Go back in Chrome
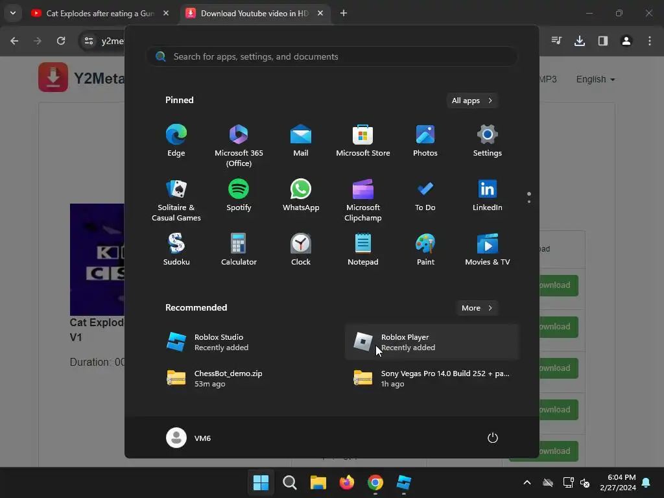Screen dimensions: 664x498 click(14, 41)
